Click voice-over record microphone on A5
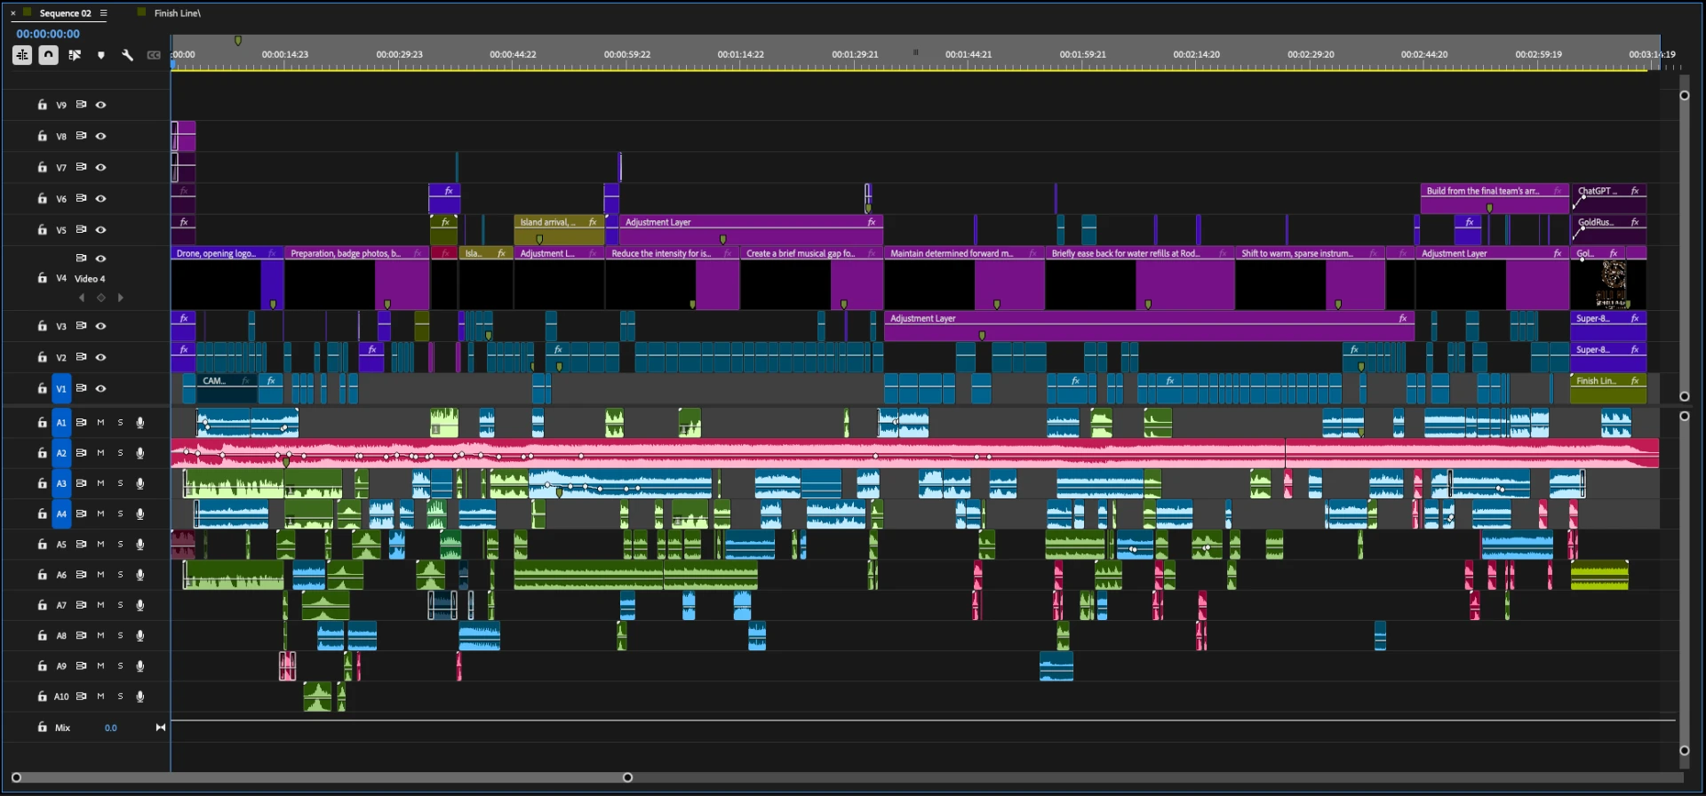Screen dimensions: 1706x796 click(x=140, y=545)
